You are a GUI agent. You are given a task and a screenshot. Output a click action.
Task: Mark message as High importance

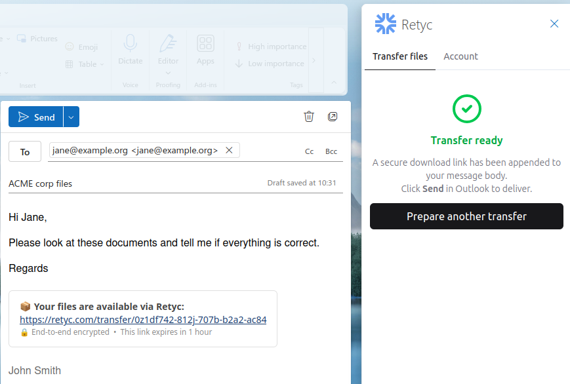tap(271, 47)
